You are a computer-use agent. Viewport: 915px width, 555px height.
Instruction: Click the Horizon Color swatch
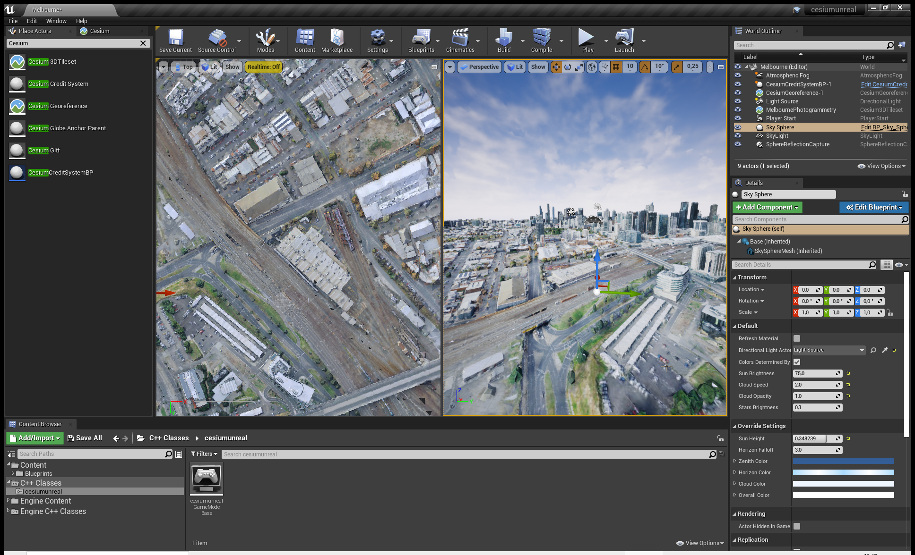click(843, 472)
